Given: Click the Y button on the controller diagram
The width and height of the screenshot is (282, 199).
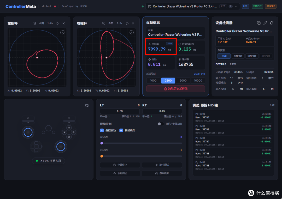Looking at the screenshot, I should (69, 128).
